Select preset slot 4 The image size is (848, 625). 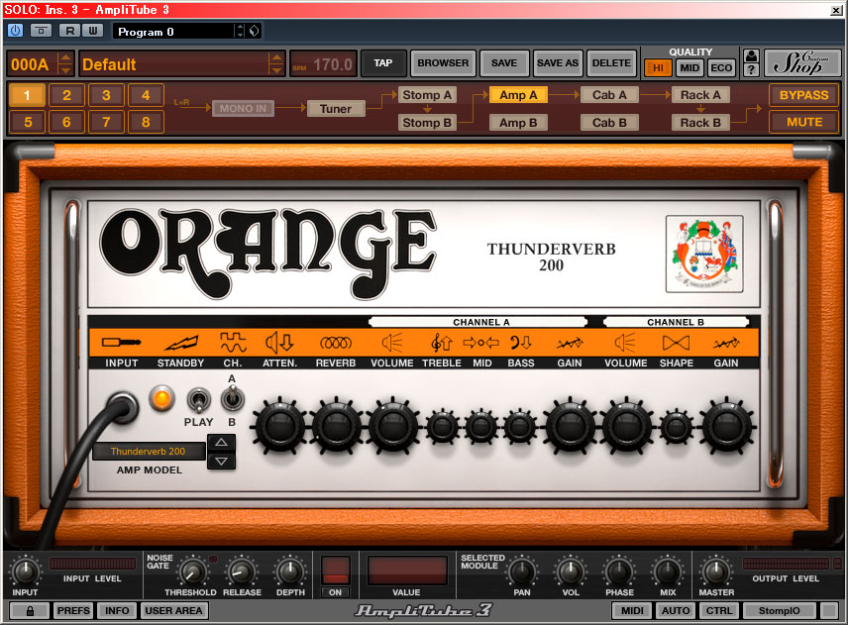pos(146,96)
